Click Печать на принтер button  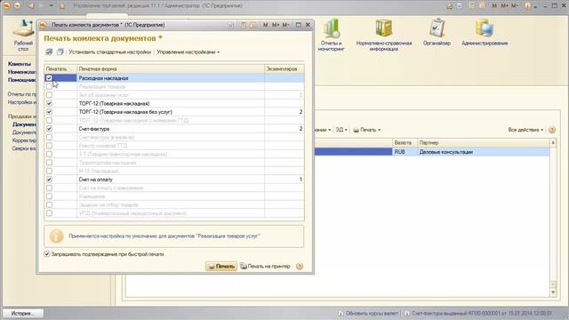tap(265, 267)
